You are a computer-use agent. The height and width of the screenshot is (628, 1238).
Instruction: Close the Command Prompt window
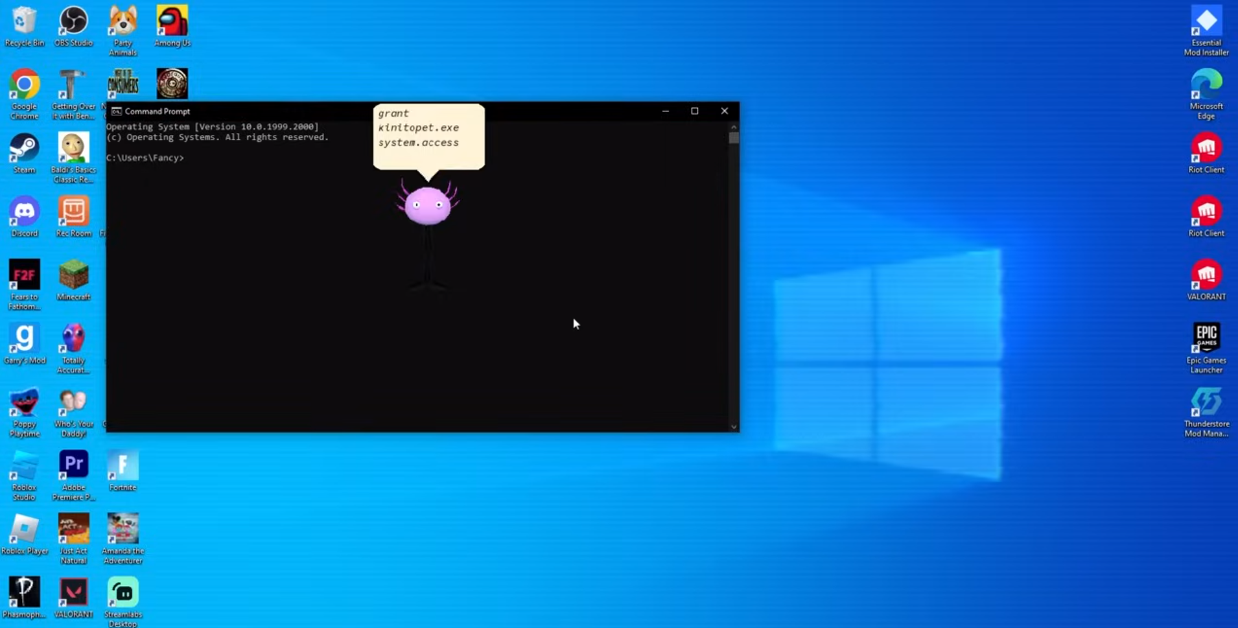725,111
